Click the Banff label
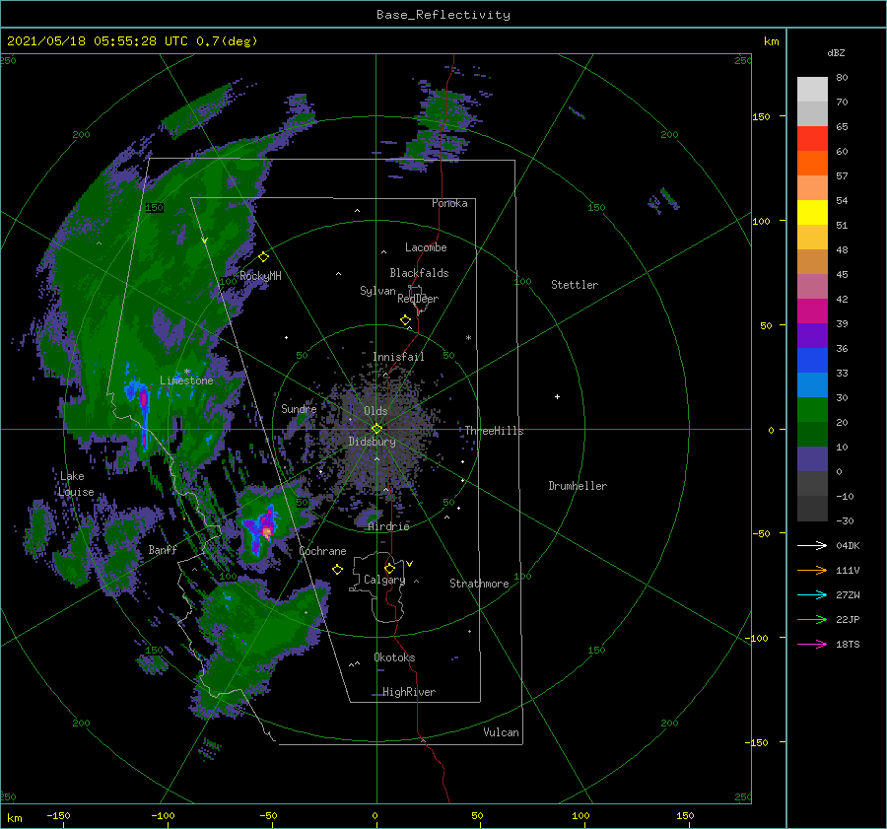 pos(163,549)
